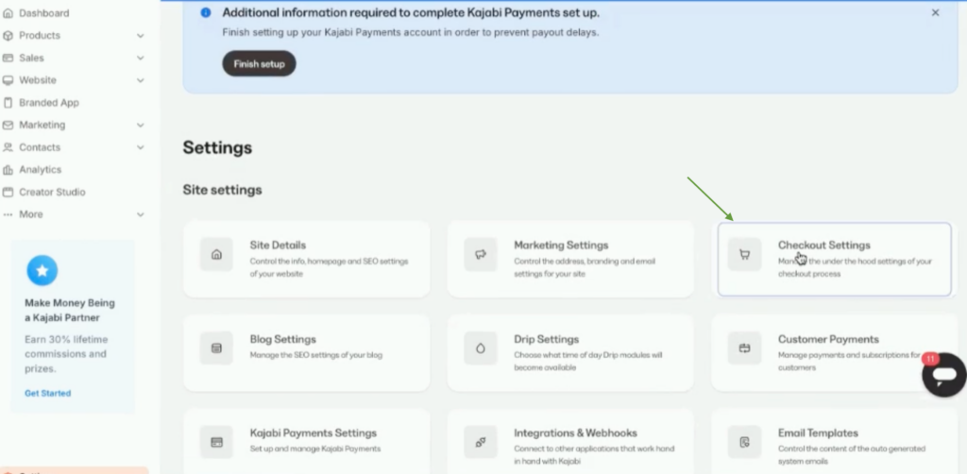This screenshot has width=967, height=474.
Task: Click the Creator Studio icon
Action: [8, 192]
